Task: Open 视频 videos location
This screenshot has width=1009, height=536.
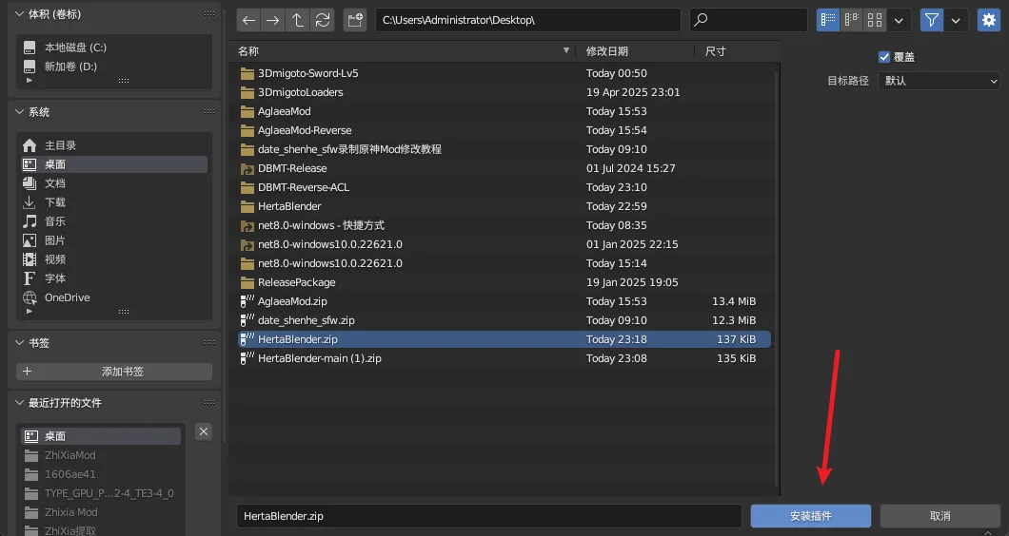Action: click(x=114, y=259)
